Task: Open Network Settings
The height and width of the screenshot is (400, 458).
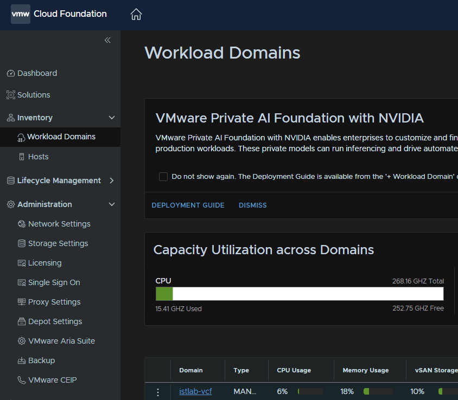Action: click(60, 224)
